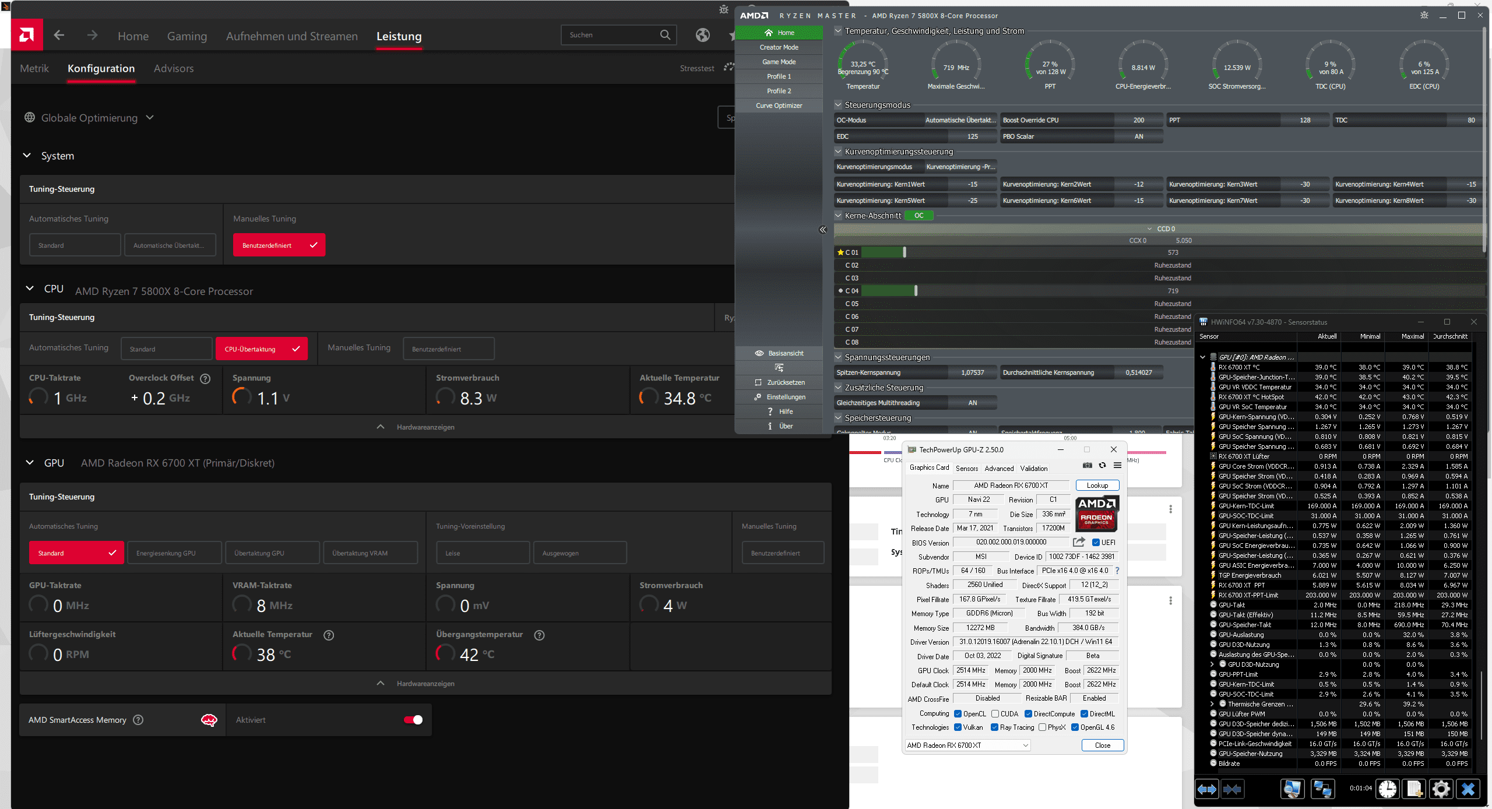
Task: Open the AMD Radeon RX 6700XT combo box
Action: click(x=968, y=745)
